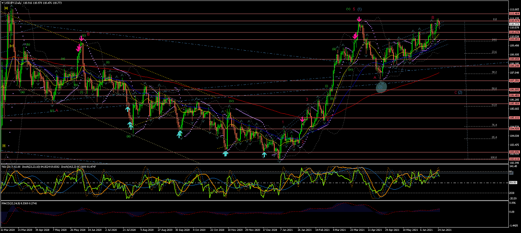Click the 141.45 oscillator scale value

pos(513,166)
